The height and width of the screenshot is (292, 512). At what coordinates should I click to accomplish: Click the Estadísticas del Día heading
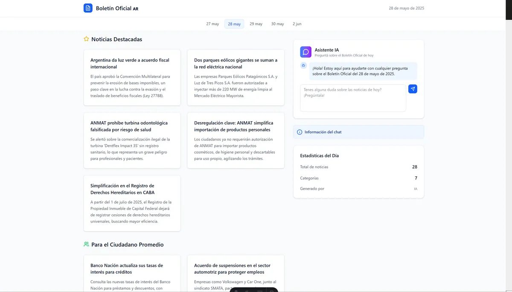click(x=320, y=156)
